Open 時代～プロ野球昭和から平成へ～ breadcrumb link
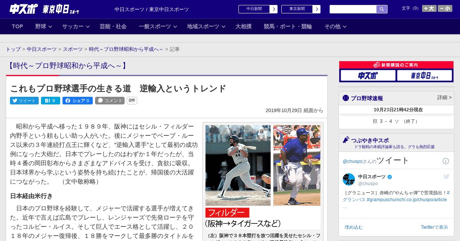Viewport: 460px width, 241px height. [x=126, y=49]
